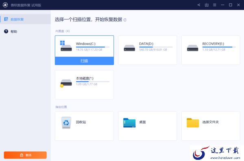Click the 14.76 GB/117.20 GB size text
Image resolution: width=244 pixels, height=161 pixels.
click(x=89, y=50)
